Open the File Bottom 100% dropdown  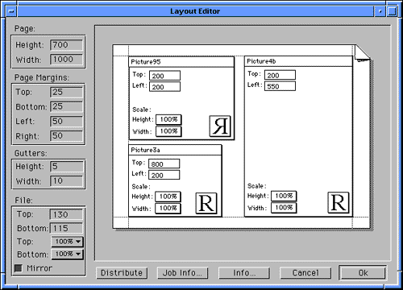click(x=67, y=254)
